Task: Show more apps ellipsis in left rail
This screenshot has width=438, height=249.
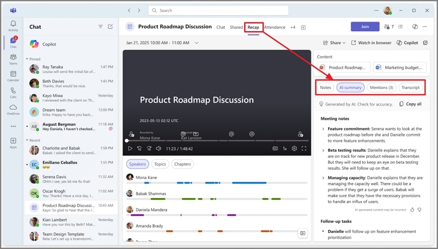Action: pos(13,127)
